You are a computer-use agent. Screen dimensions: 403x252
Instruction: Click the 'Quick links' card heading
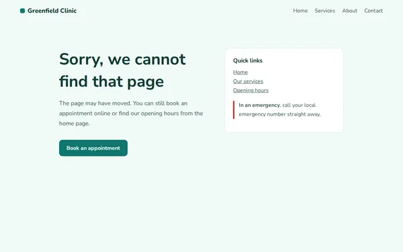(247, 60)
